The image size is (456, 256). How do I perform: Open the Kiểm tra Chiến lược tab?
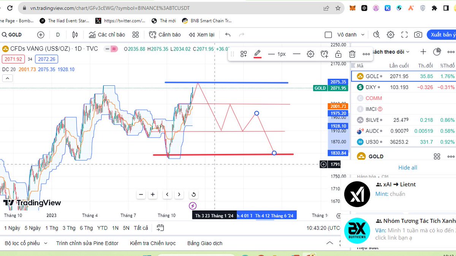click(x=153, y=243)
